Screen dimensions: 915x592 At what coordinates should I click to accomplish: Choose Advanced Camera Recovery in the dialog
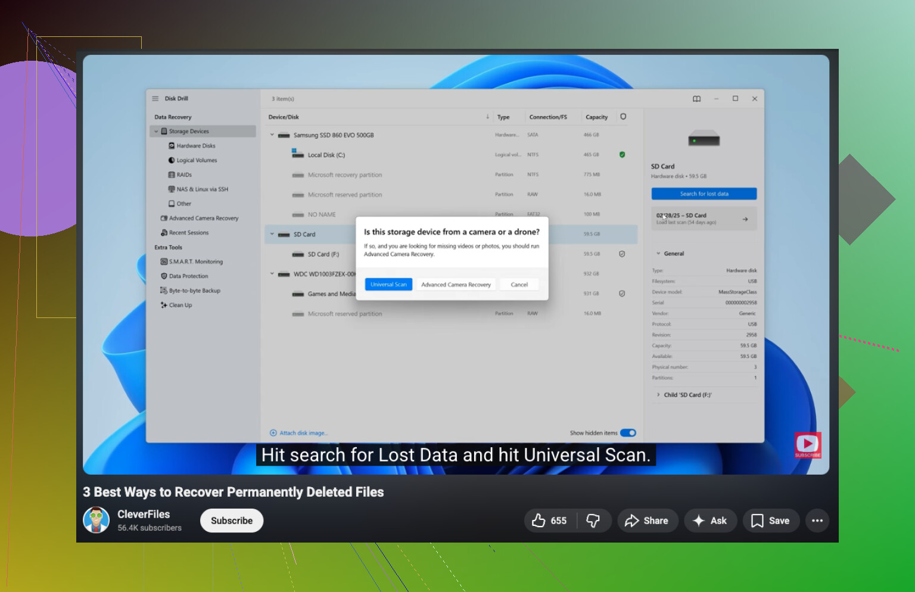(456, 285)
